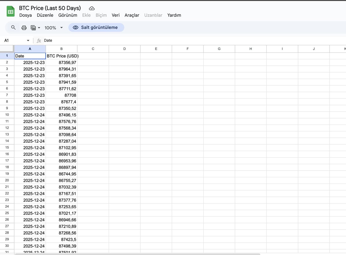Image resolution: width=346 pixels, height=255 pixels.
Task: Open the 100% zoom dropdown
Action: point(54,28)
